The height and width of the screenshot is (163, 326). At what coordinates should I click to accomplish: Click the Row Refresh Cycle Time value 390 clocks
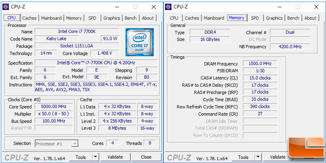(x=260, y=106)
